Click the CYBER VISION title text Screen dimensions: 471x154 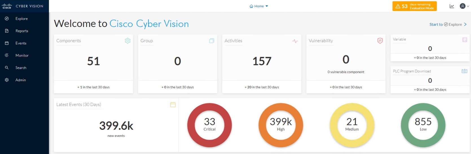coord(29,6)
